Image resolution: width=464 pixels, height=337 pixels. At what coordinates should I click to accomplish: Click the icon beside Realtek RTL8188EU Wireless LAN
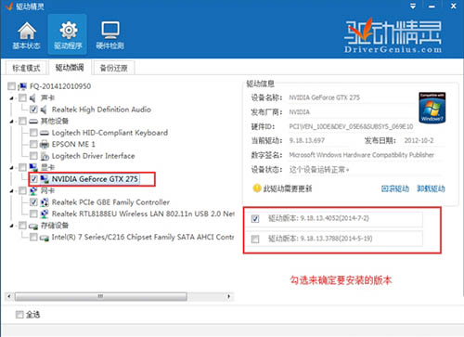[x=45, y=214]
